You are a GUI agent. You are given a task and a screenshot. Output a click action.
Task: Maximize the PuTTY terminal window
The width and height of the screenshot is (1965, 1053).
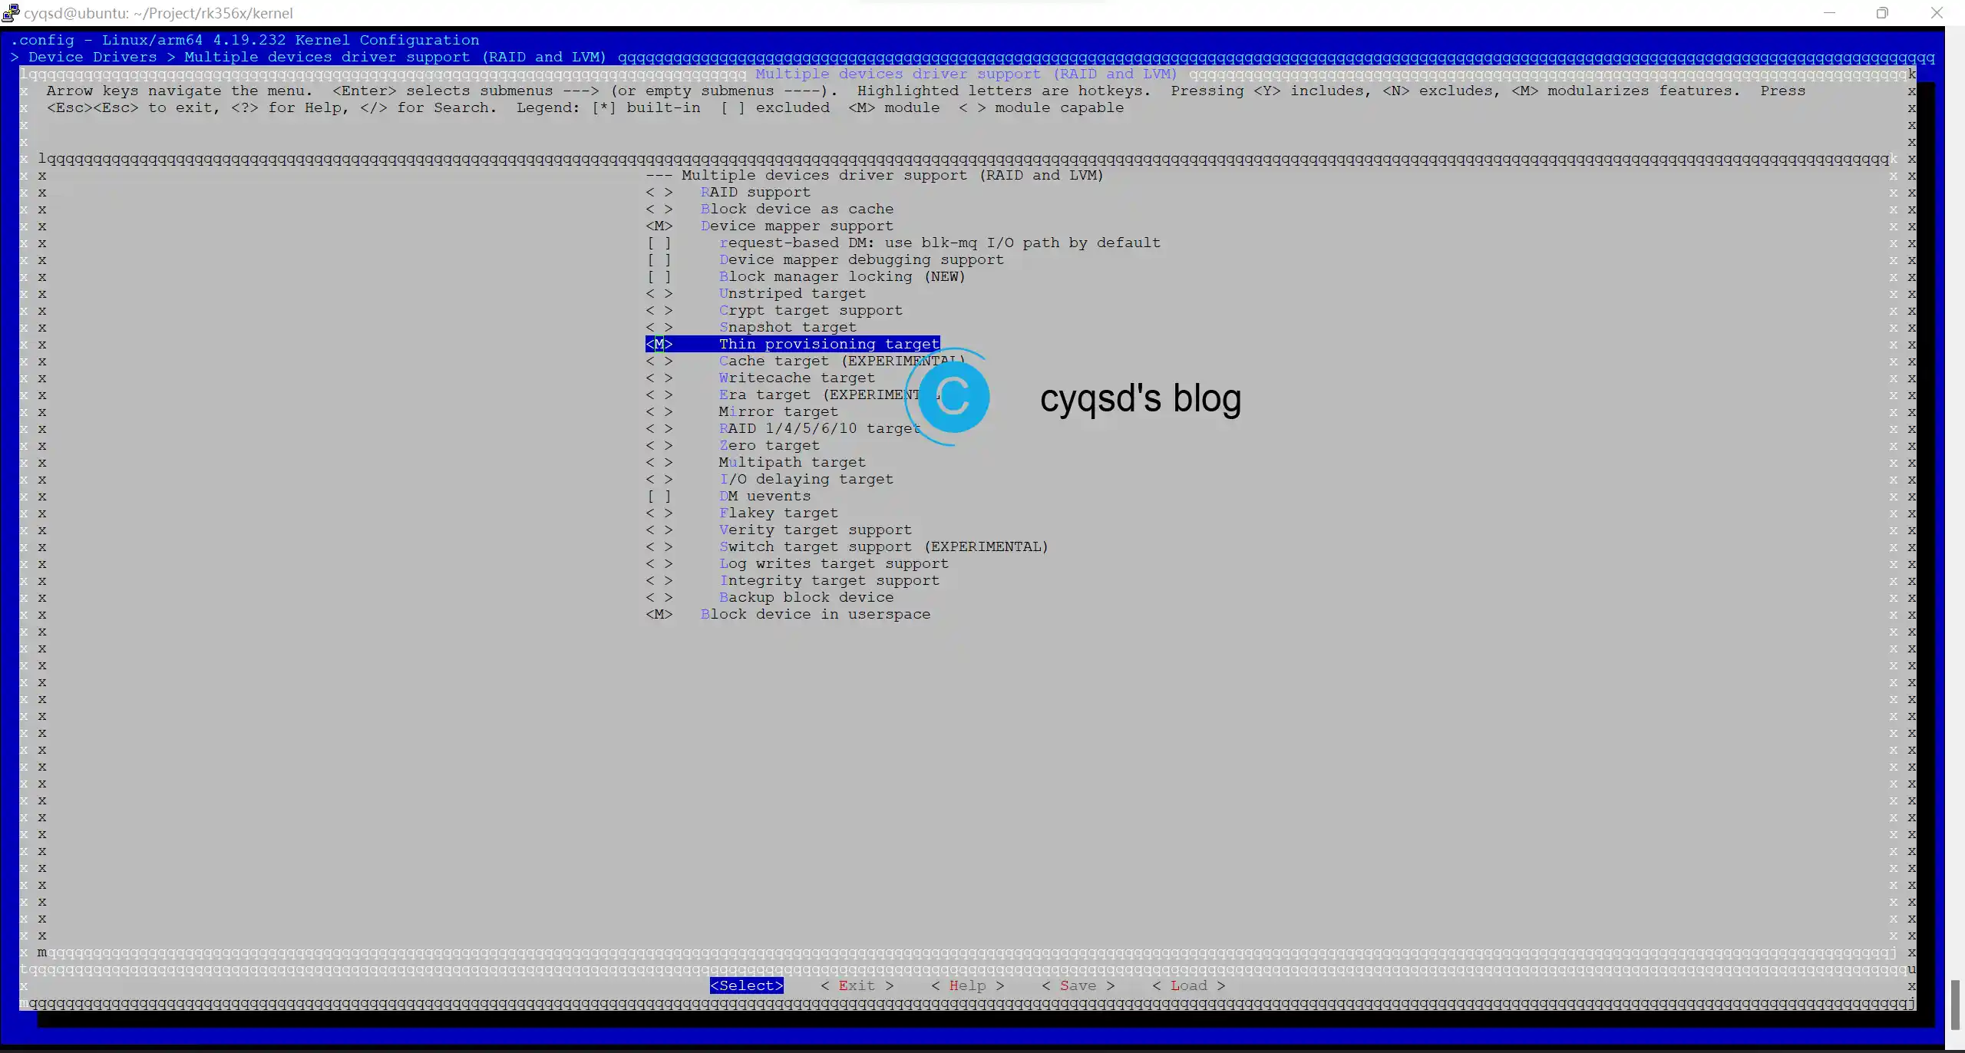click(1882, 12)
